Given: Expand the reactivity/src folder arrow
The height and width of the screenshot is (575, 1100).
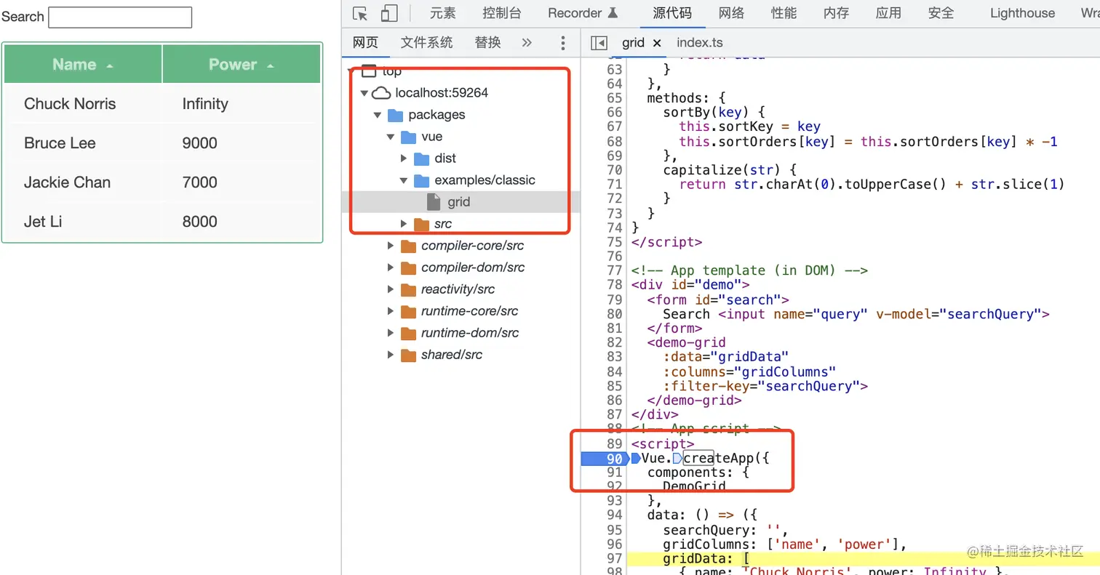Looking at the screenshot, I should tap(391, 289).
